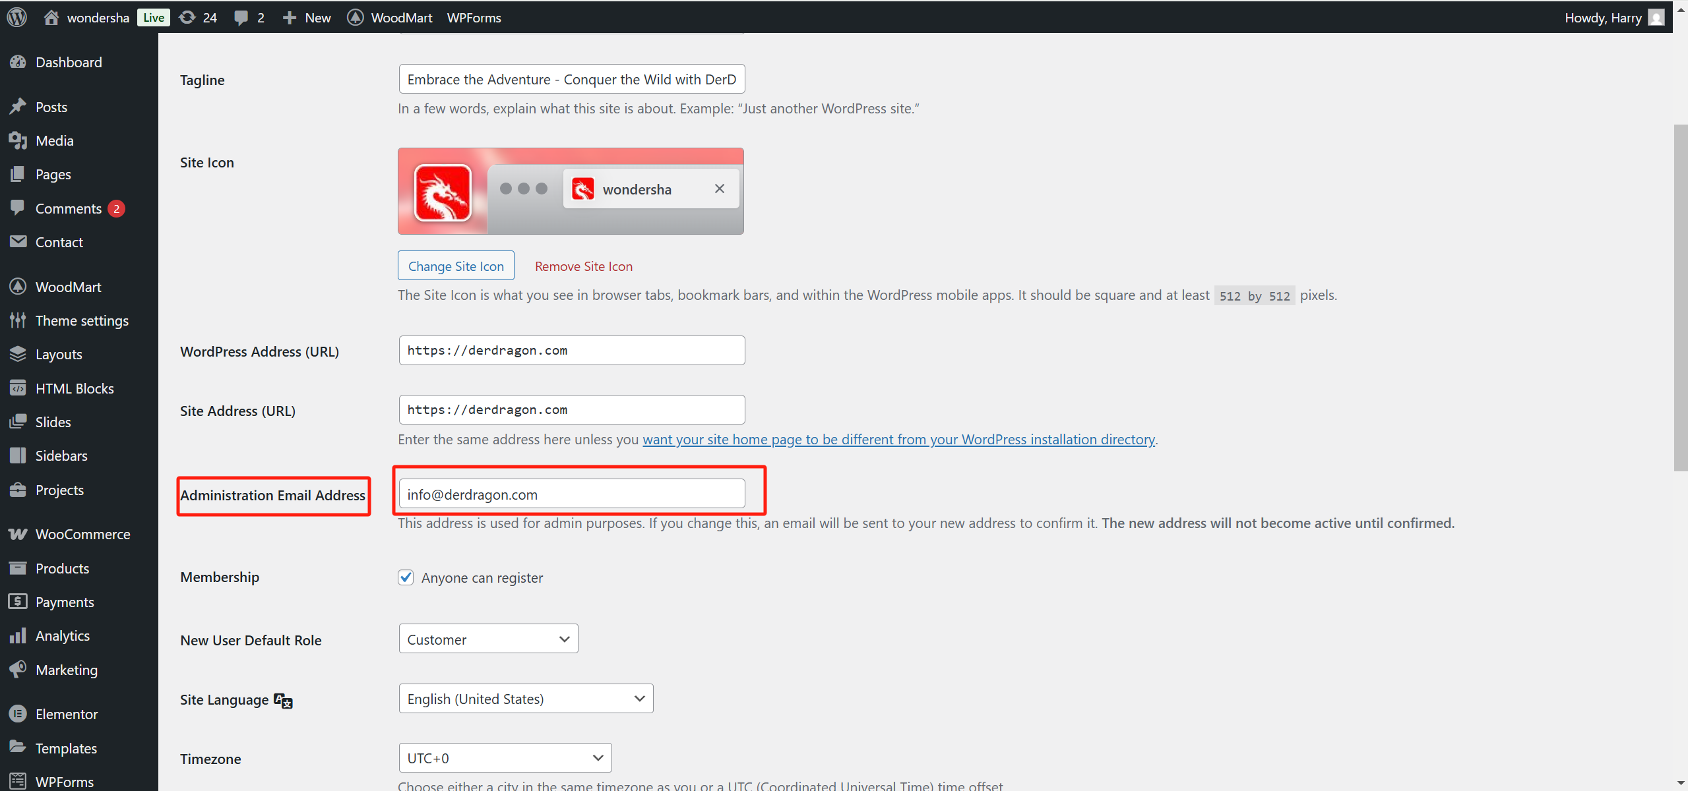
Task: Click into the Administration Email Address field
Action: point(571,494)
